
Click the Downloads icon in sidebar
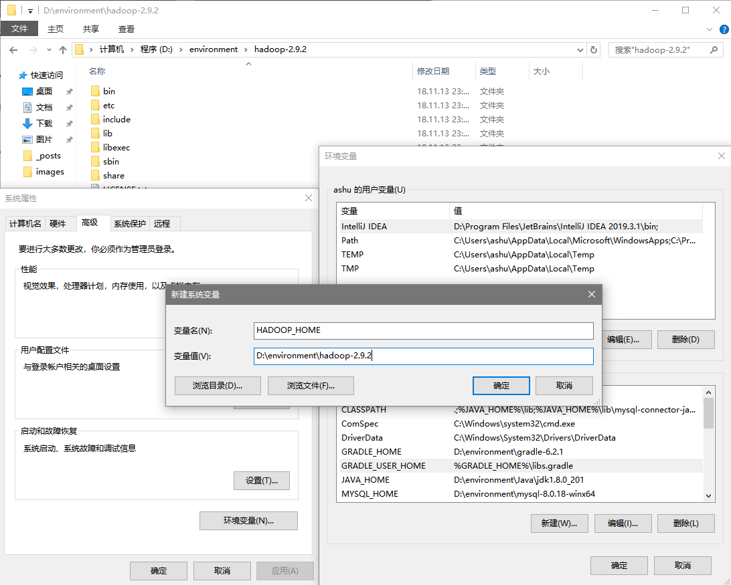pos(27,124)
